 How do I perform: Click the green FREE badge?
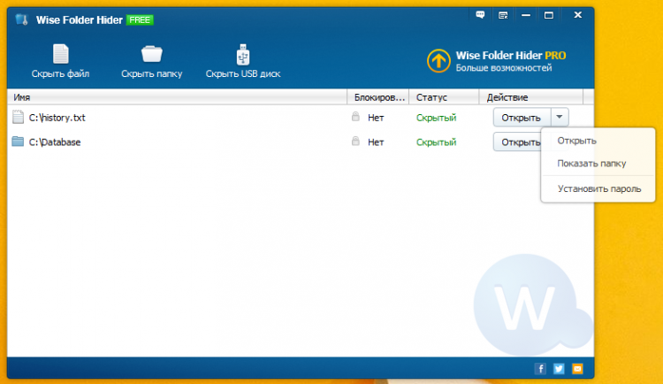140,19
